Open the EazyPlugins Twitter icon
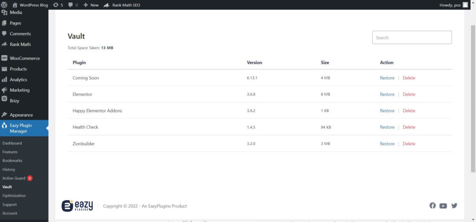This screenshot has width=476, height=222. pos(454,206)
